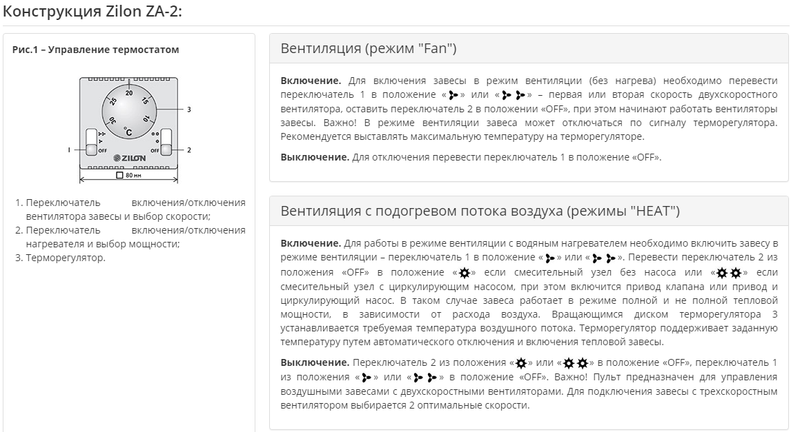The width and height of the screenshot is (791, 432).
Task: Click callout number 3 beside the dial
Action: coord(189,110)
